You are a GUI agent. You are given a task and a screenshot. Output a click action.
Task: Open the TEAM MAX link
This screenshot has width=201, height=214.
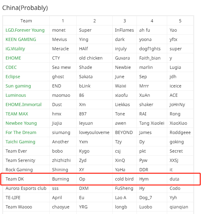17,114
